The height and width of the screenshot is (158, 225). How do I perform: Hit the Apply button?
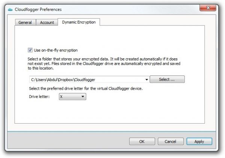coord(199,142)
